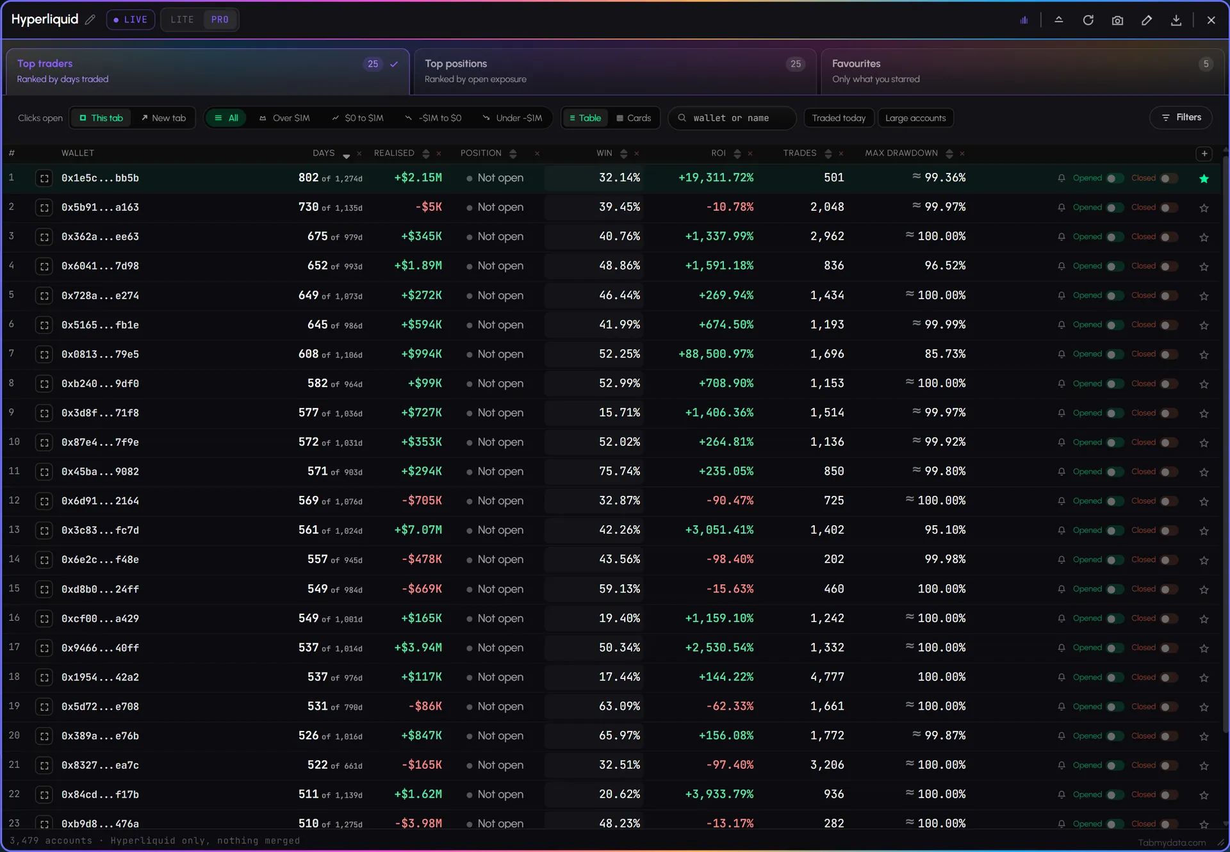This screenshot has height=852, width=1230.
Task: Remove the REALISED column with its x
Action: tap(439, 154)
